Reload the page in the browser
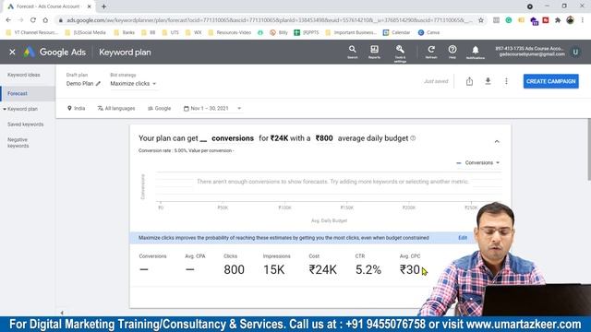This screenshot has width=591, height=332. (33, 20)
